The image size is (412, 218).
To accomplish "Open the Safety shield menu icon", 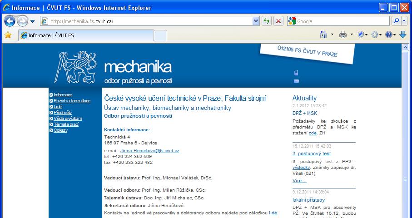I will 361,35.
